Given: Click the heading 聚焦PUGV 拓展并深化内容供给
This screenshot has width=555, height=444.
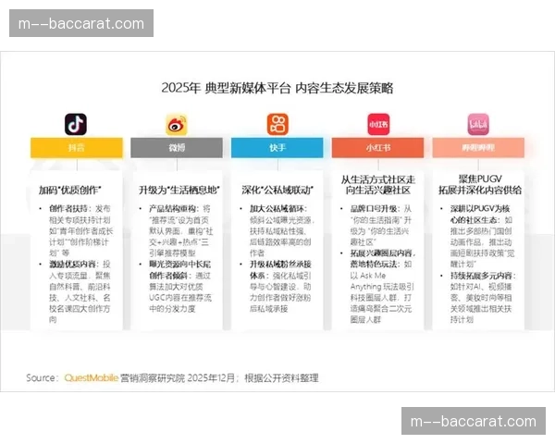Looking at the screenshot, I should pyautogui.click(x=480, y=185).
